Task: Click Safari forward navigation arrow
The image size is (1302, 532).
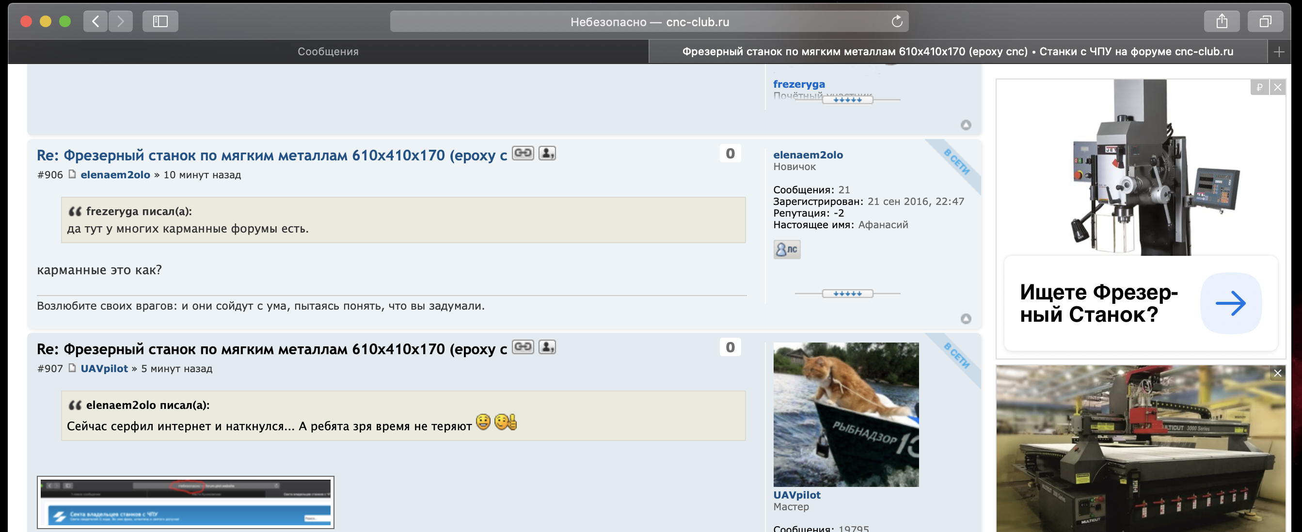Action: click(120, 21)
